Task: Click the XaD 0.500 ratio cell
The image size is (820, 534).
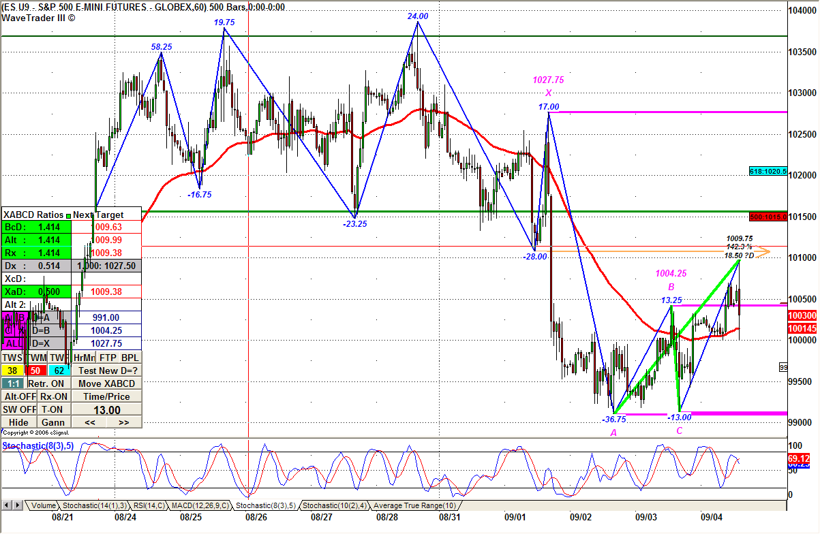Action: click(36, 292)
